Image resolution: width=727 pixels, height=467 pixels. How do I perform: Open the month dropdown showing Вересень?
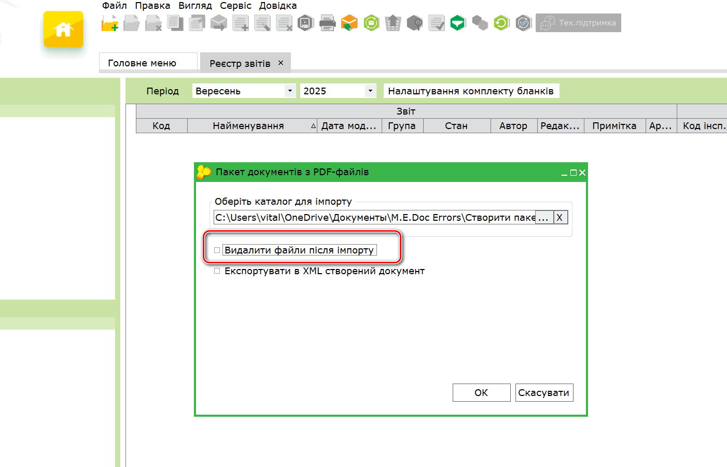click(290, 91)
